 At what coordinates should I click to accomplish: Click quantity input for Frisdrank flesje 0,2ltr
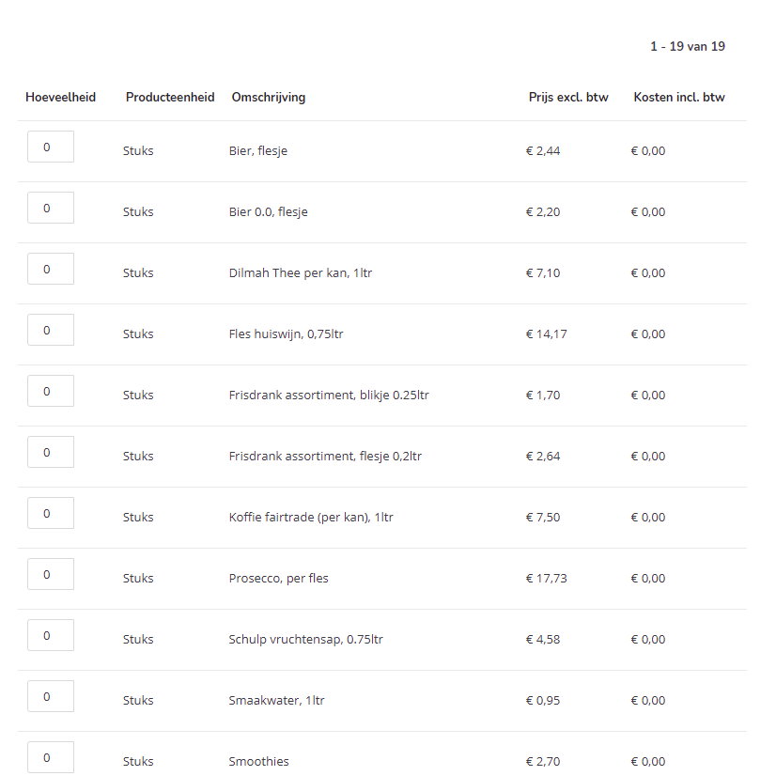pyautogui.click(x=51, y=452)
